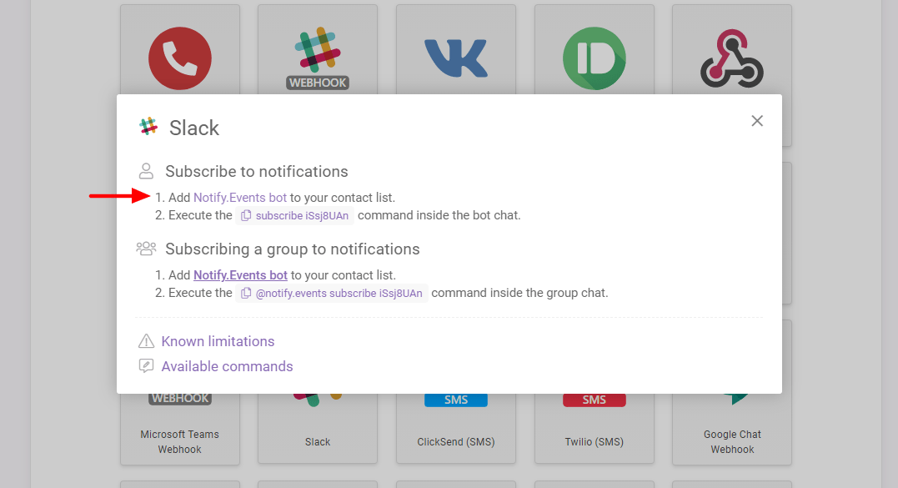This screenshot has height=488, width=898.
Task: Open Notify.Events bot link under Subscribing a group
Action: tap(240, 275)
